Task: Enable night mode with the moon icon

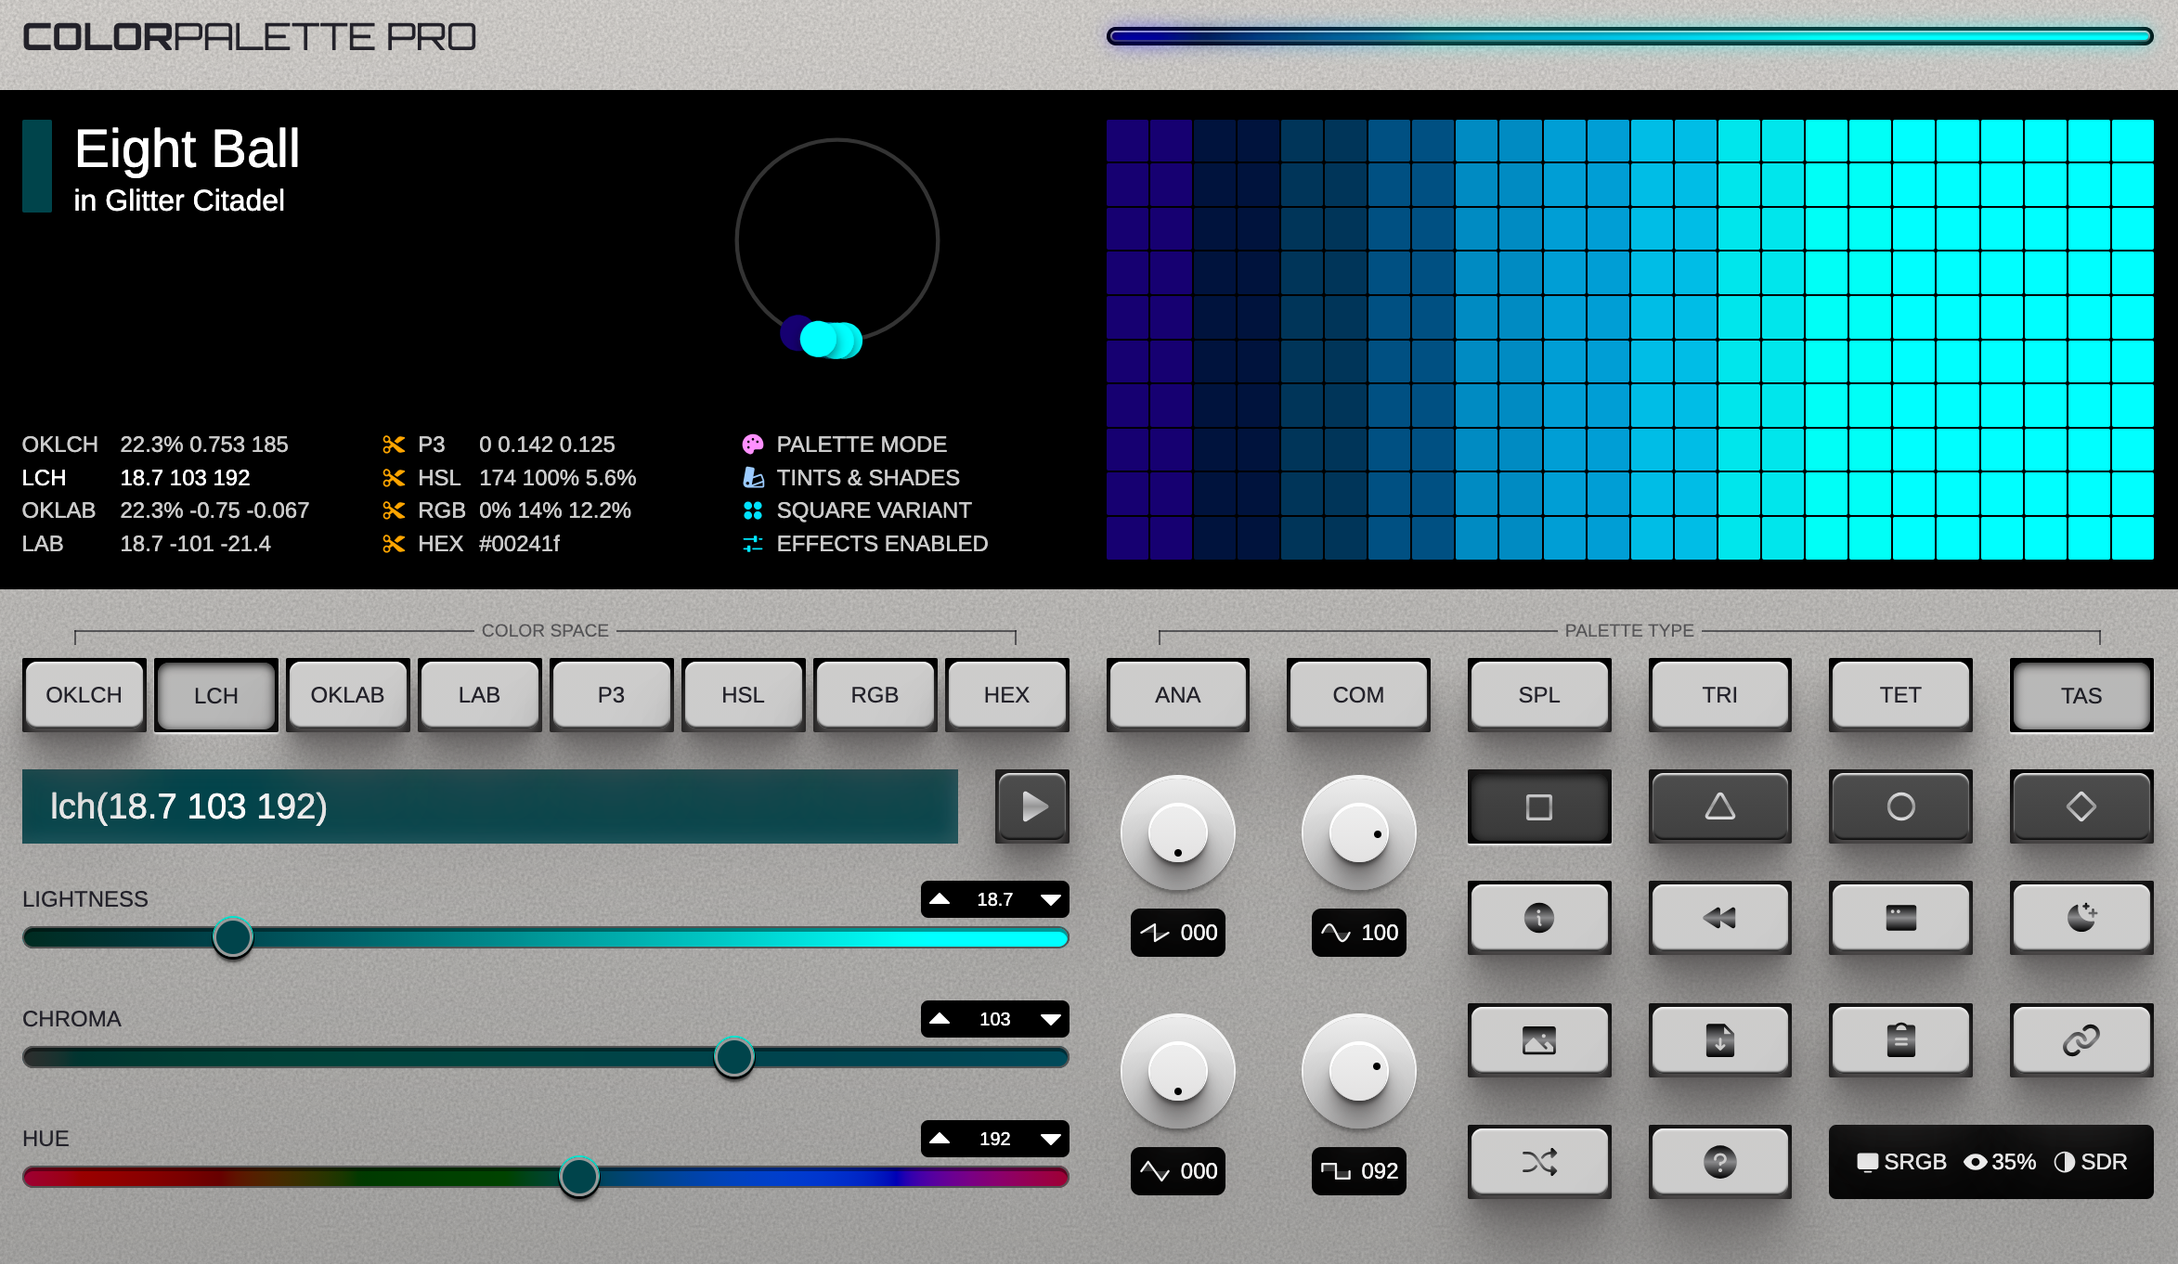Action: pos(2081,919)
